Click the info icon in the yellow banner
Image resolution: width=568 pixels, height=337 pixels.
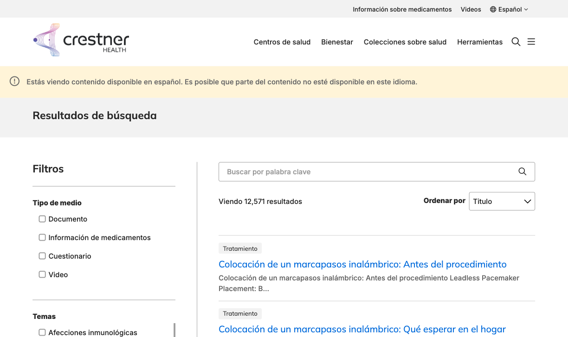tap(14, 81)
